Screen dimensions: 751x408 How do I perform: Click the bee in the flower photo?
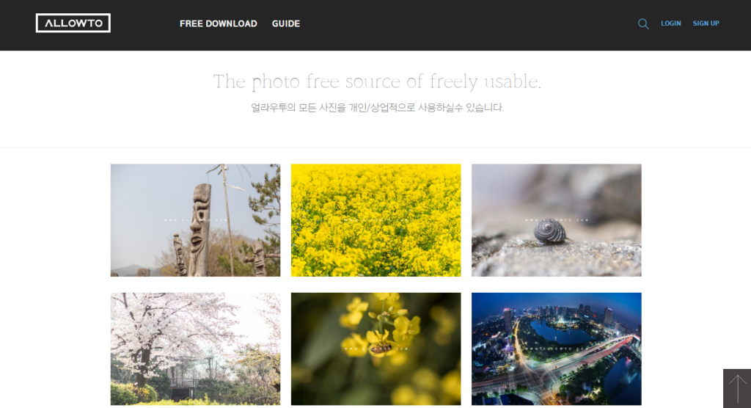pos(381,347)
